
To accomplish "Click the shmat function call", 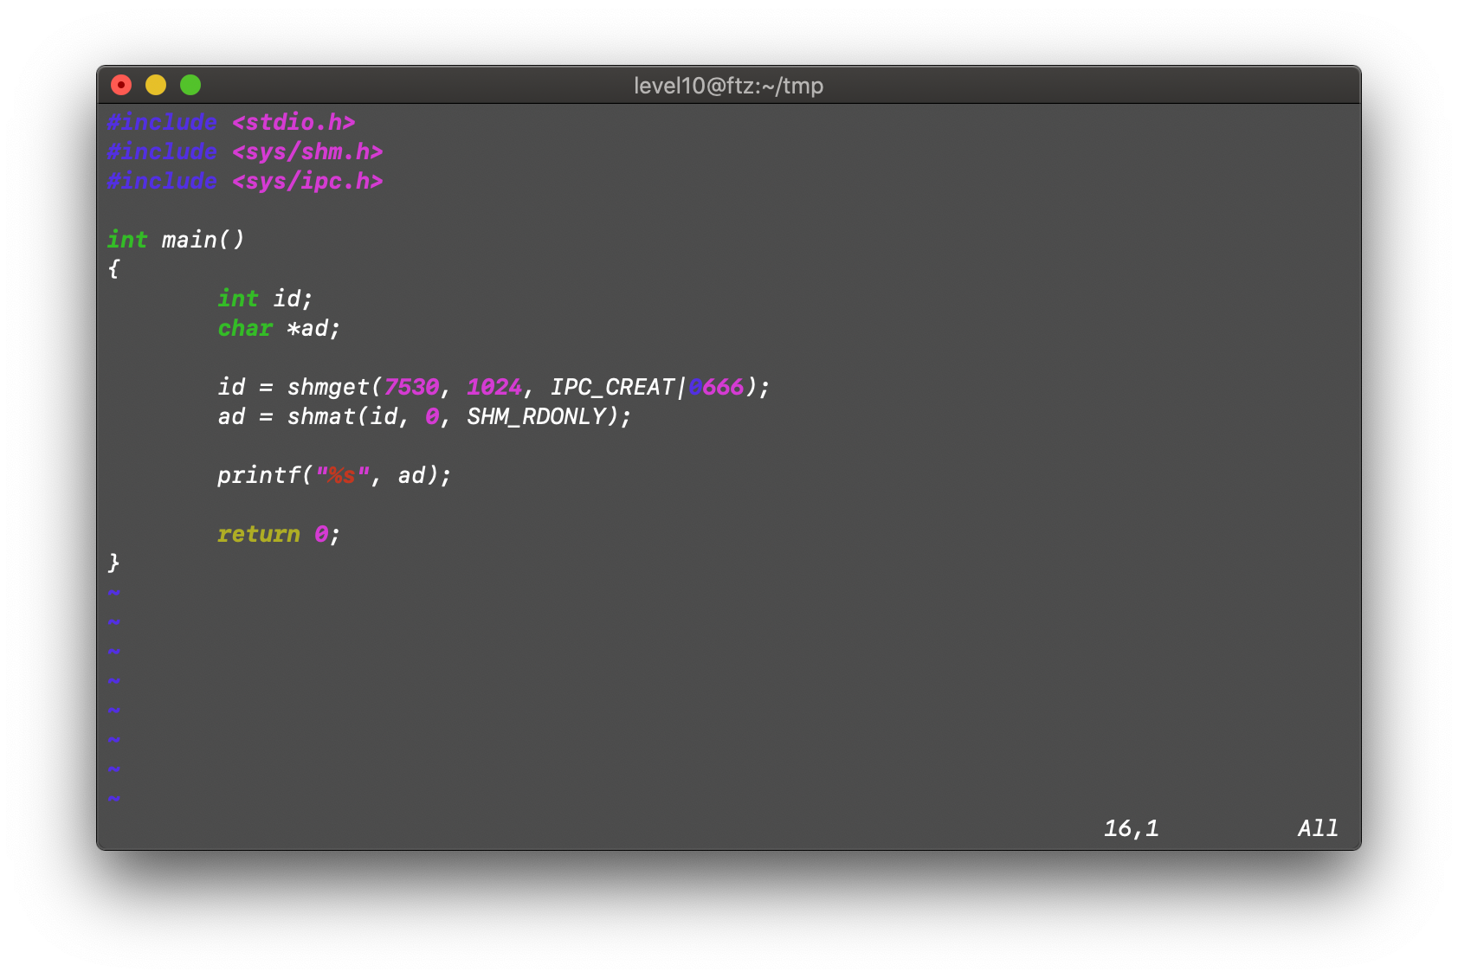I will click(x=321, y=416).
